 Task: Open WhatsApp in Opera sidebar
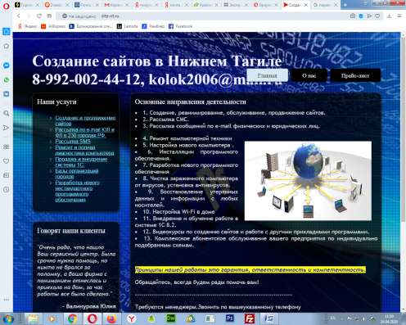(7, 80)
